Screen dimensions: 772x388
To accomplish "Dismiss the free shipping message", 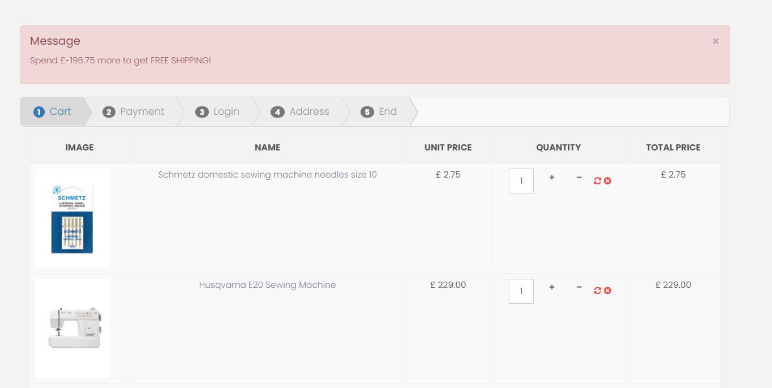I will (x=715, y=41).
